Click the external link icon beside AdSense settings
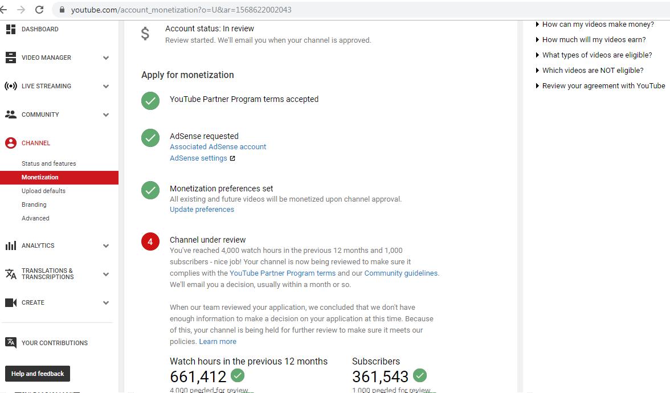670x393 pixels. tap(232, 158)
